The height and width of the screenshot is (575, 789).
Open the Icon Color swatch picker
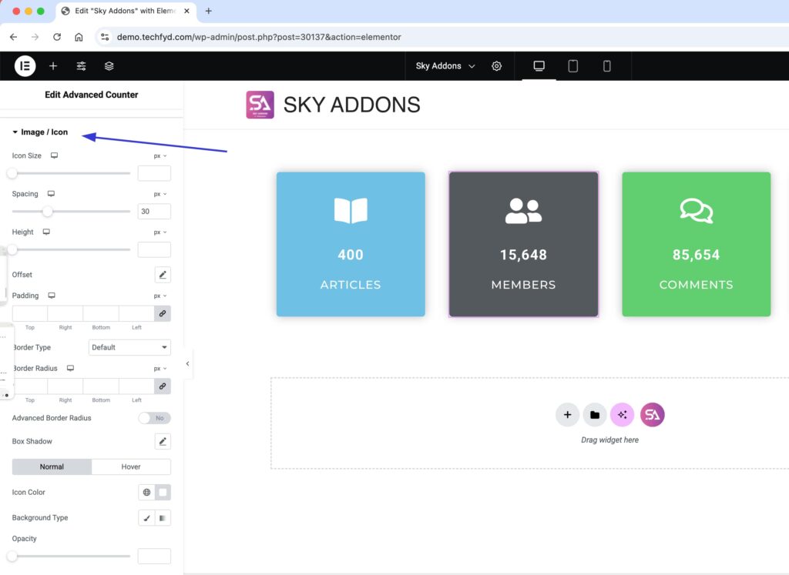pyautogui.click(x=163, y=493)
